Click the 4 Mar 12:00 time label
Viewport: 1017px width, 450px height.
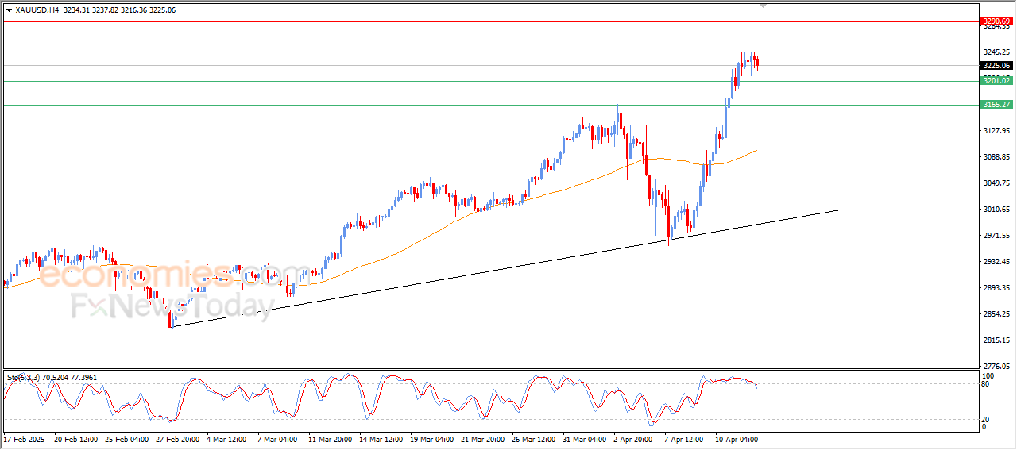point(228,439)
